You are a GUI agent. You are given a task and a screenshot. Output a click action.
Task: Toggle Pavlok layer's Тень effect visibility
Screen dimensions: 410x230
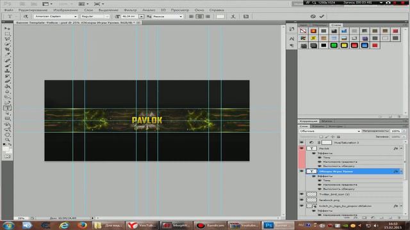(320, 158)
